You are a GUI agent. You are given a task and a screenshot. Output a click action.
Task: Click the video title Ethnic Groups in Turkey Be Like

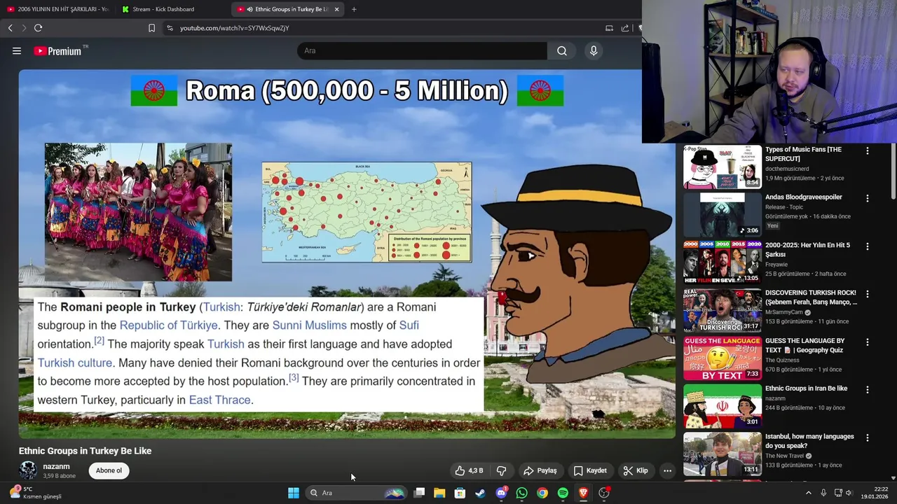click(x=85, y=451)
